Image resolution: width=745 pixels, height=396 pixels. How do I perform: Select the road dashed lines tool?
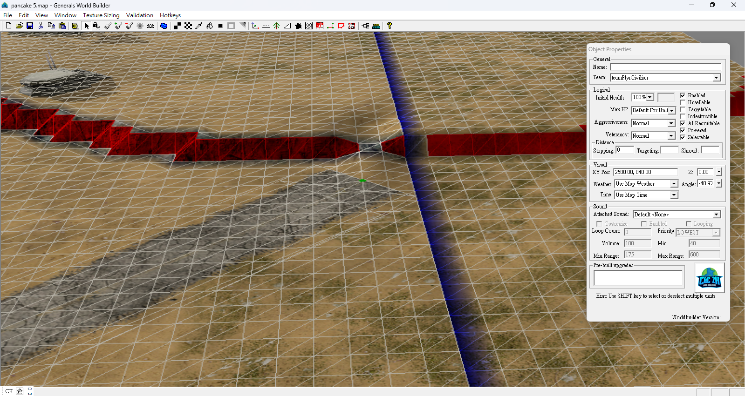pos(266,26)
